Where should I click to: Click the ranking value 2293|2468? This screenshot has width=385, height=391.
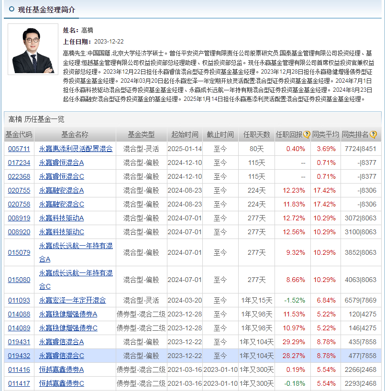[360, 383]
